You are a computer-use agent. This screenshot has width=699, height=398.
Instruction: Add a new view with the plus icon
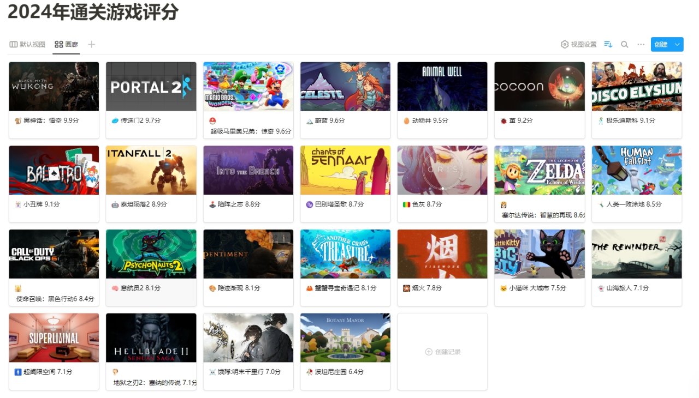pos(92,44)
